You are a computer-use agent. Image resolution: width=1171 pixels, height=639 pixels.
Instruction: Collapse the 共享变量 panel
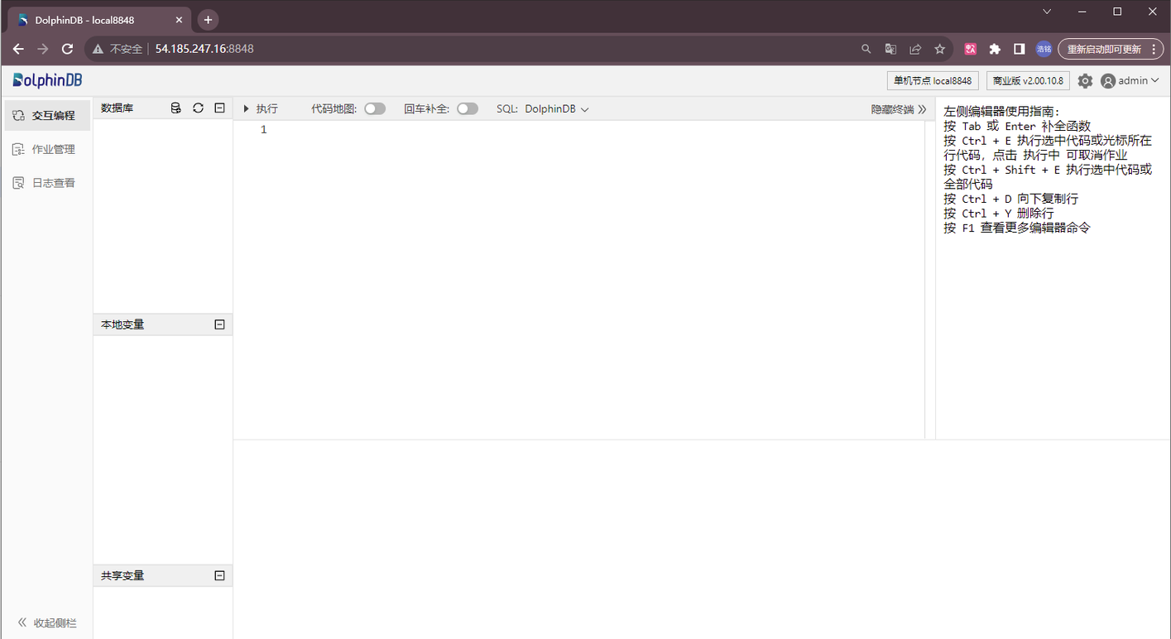pyautogui.click(x=219, y=575)
